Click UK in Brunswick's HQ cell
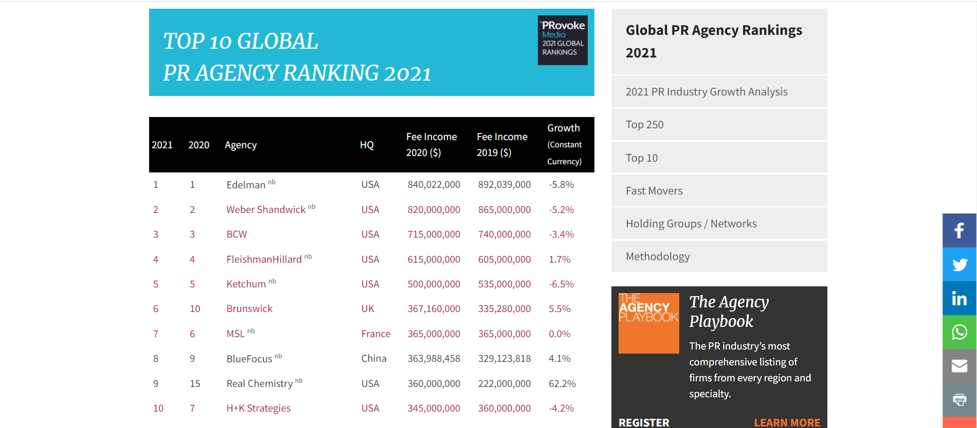Screen dimensions: 977x428 368,308
